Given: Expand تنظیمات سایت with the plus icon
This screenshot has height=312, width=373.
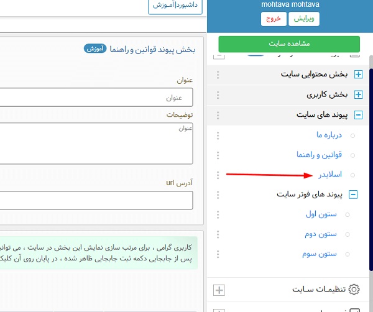Looking at the screenshot, I should tap(219, 290).
